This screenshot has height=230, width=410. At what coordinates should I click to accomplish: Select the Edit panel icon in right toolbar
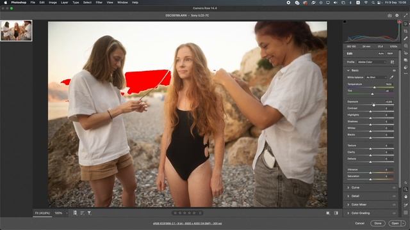click(x=406, y=24)
